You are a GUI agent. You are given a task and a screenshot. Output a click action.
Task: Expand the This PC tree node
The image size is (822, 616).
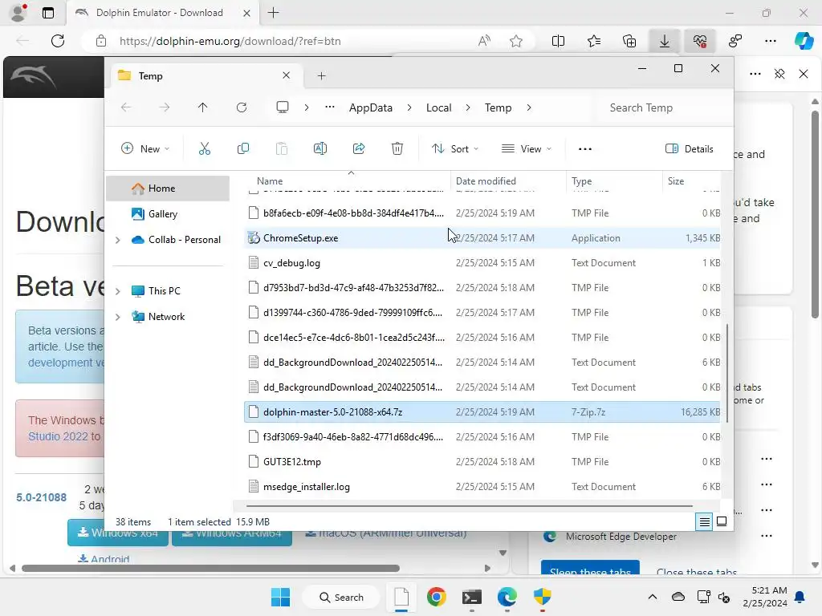118,290
